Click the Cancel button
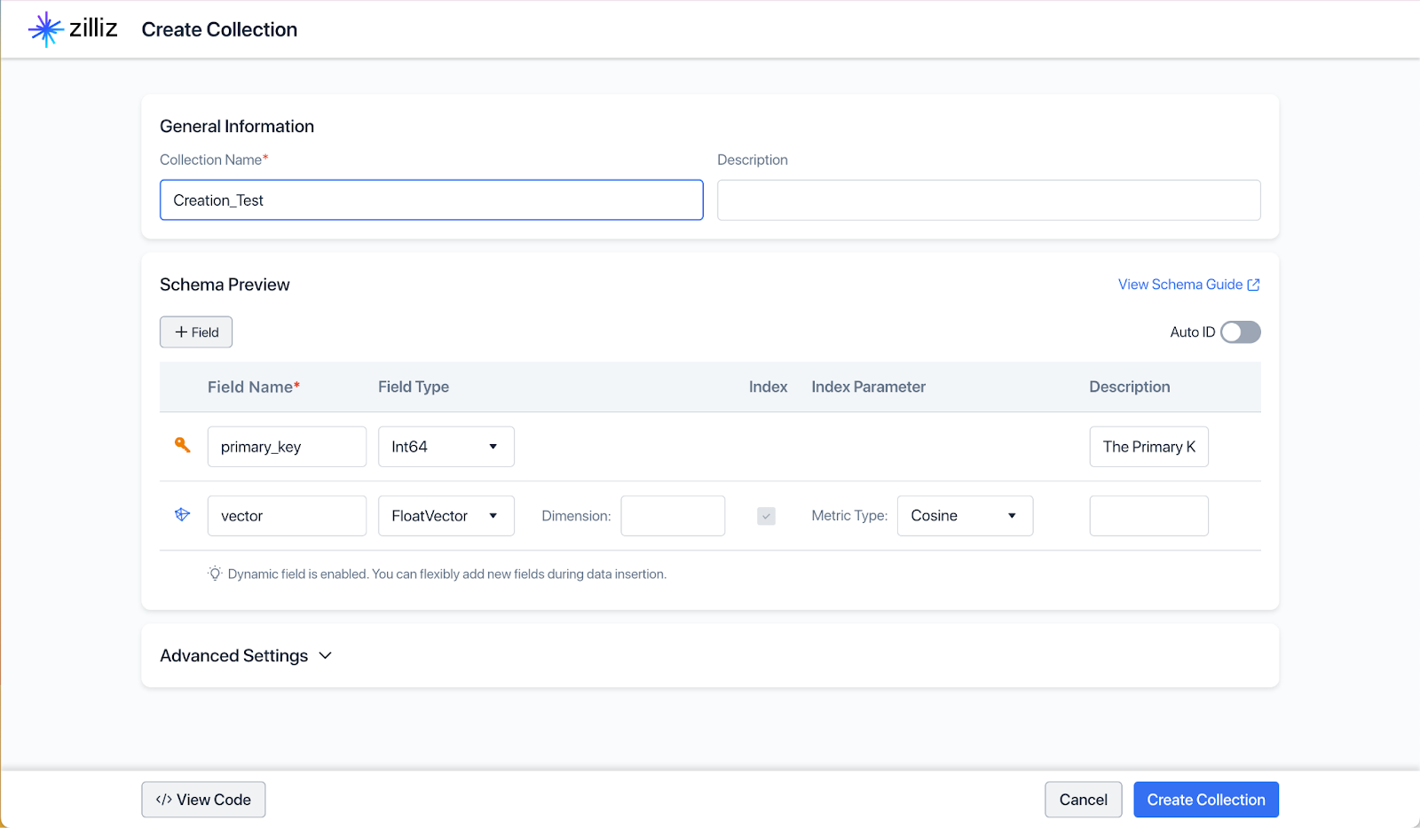1420x828 pixels. point(1083,799)
